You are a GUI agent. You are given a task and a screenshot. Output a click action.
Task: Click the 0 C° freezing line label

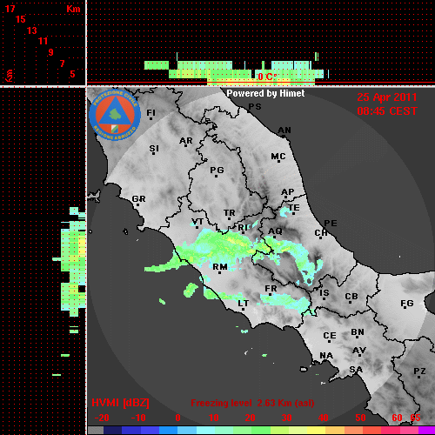[267, 77]
